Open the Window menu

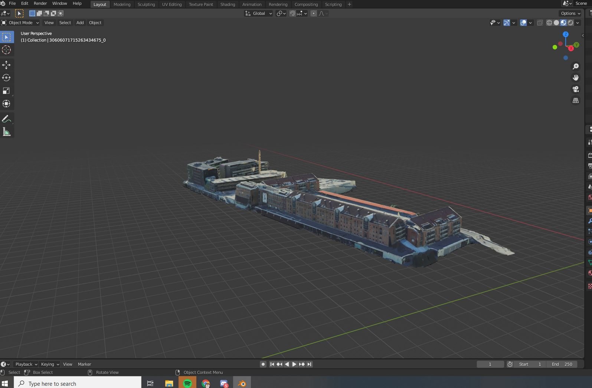(x=60, y=3)
